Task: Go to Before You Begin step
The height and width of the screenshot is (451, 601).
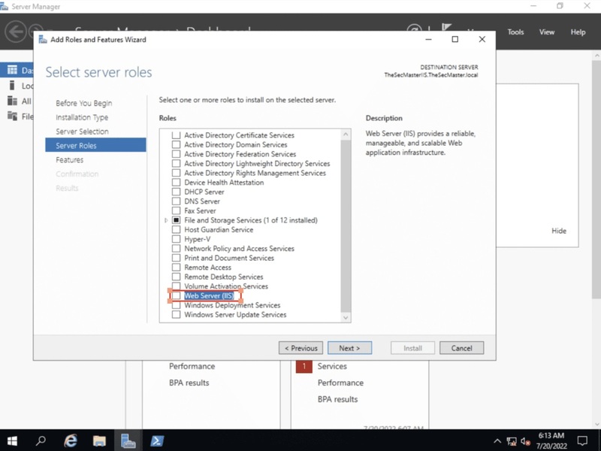Action: point(84,103)
